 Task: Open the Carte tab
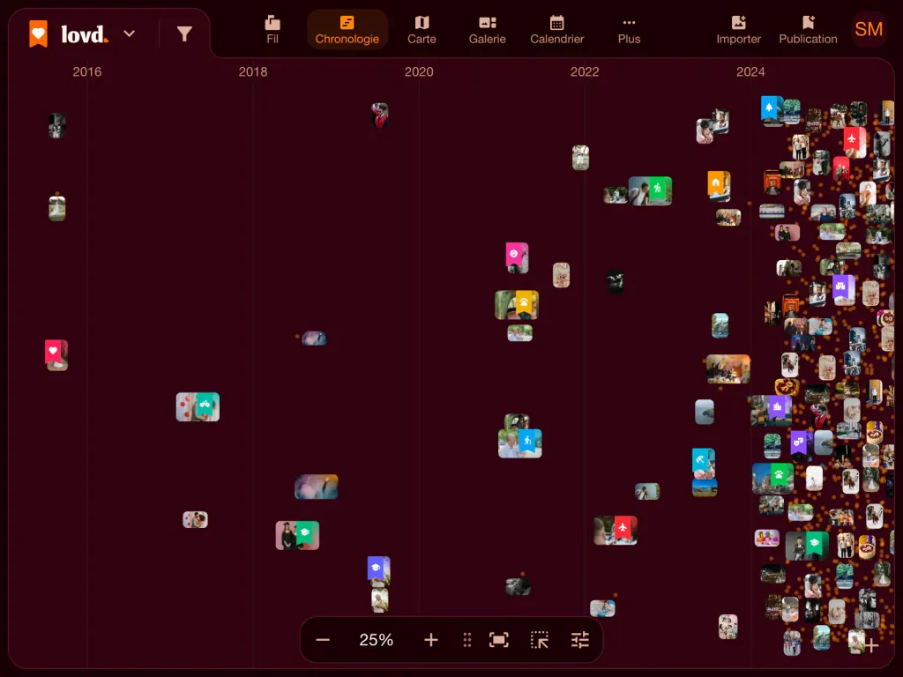pyautogui.click(x=422, y=31)
